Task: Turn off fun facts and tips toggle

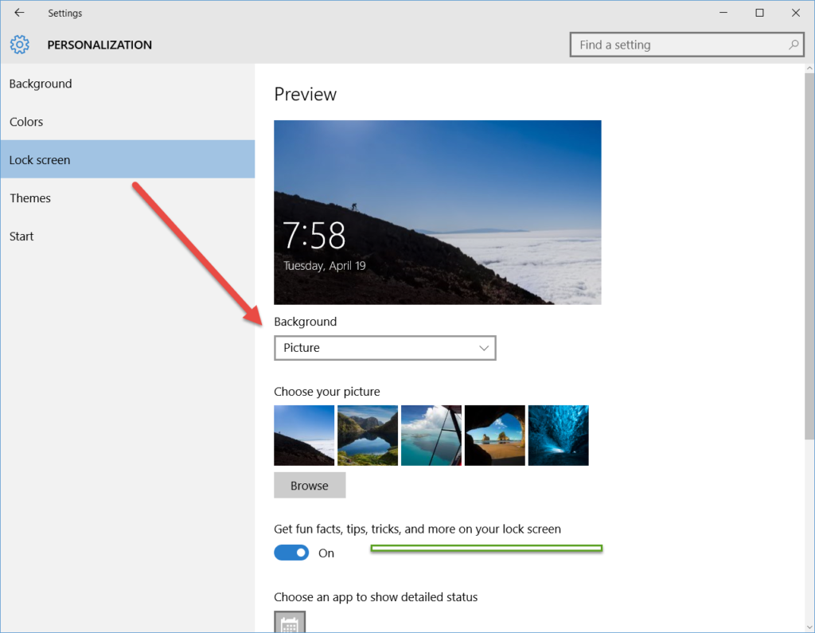Action: [x=291, y=553]
